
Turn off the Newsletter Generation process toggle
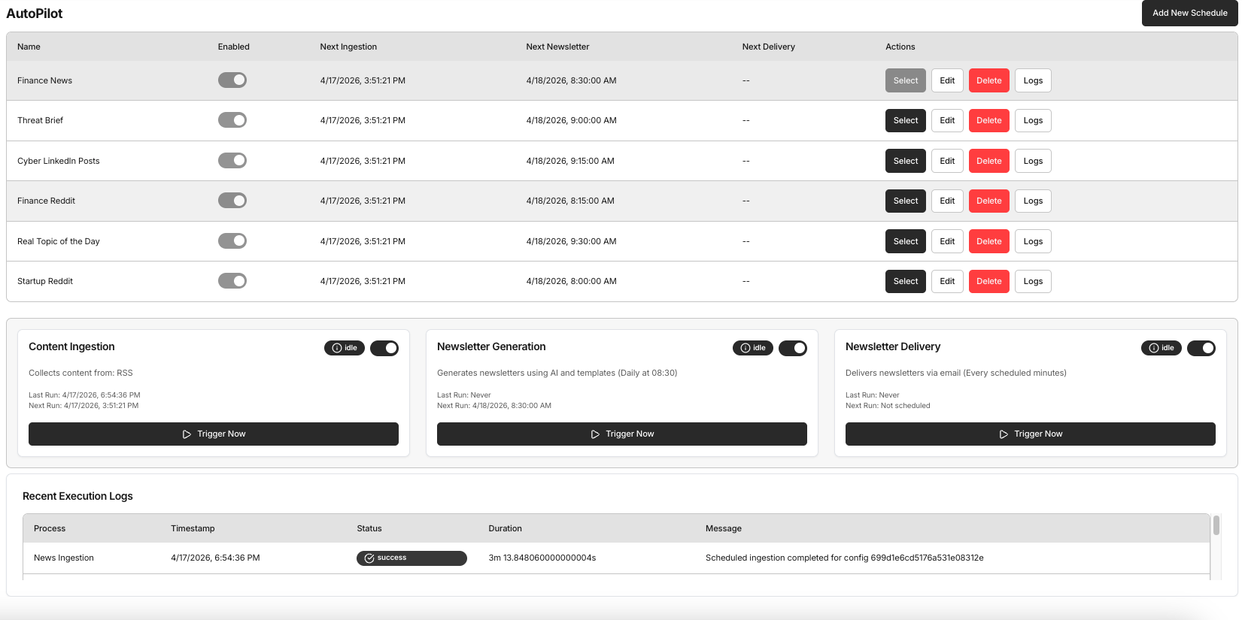coord(793,348)
